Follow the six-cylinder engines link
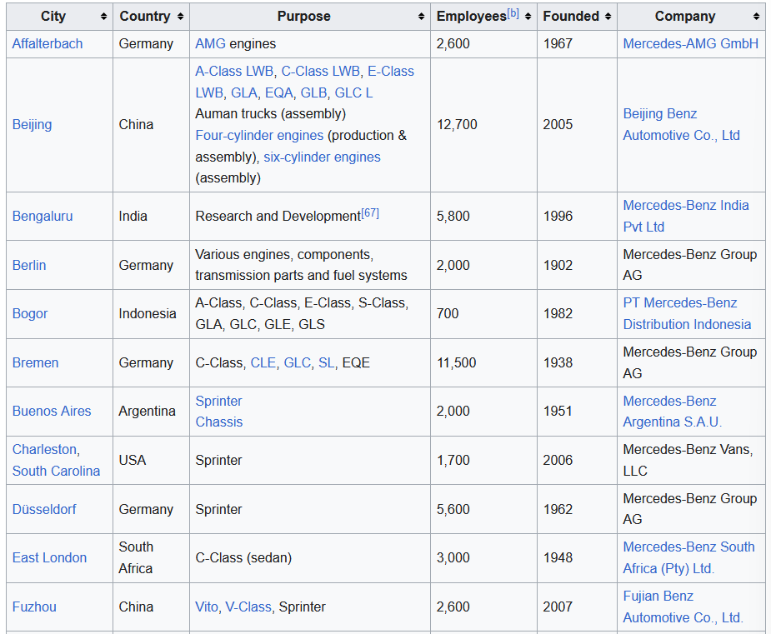 click(x=322, y=157)
